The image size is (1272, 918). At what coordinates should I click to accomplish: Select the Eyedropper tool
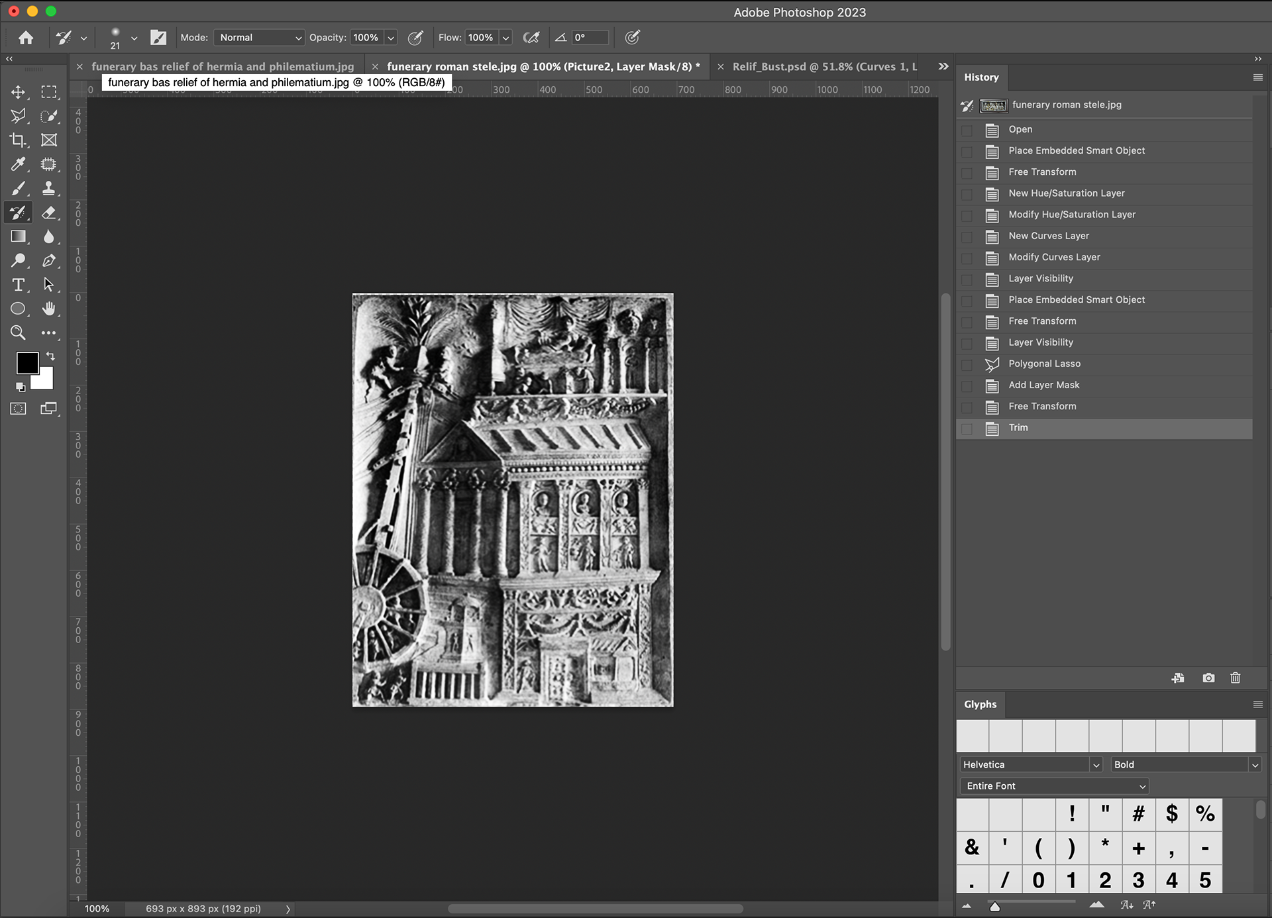point(18,164)
